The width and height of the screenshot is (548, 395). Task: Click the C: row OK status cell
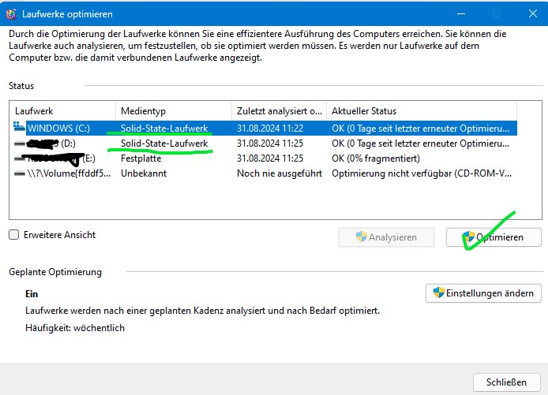[x=420, y=128]
